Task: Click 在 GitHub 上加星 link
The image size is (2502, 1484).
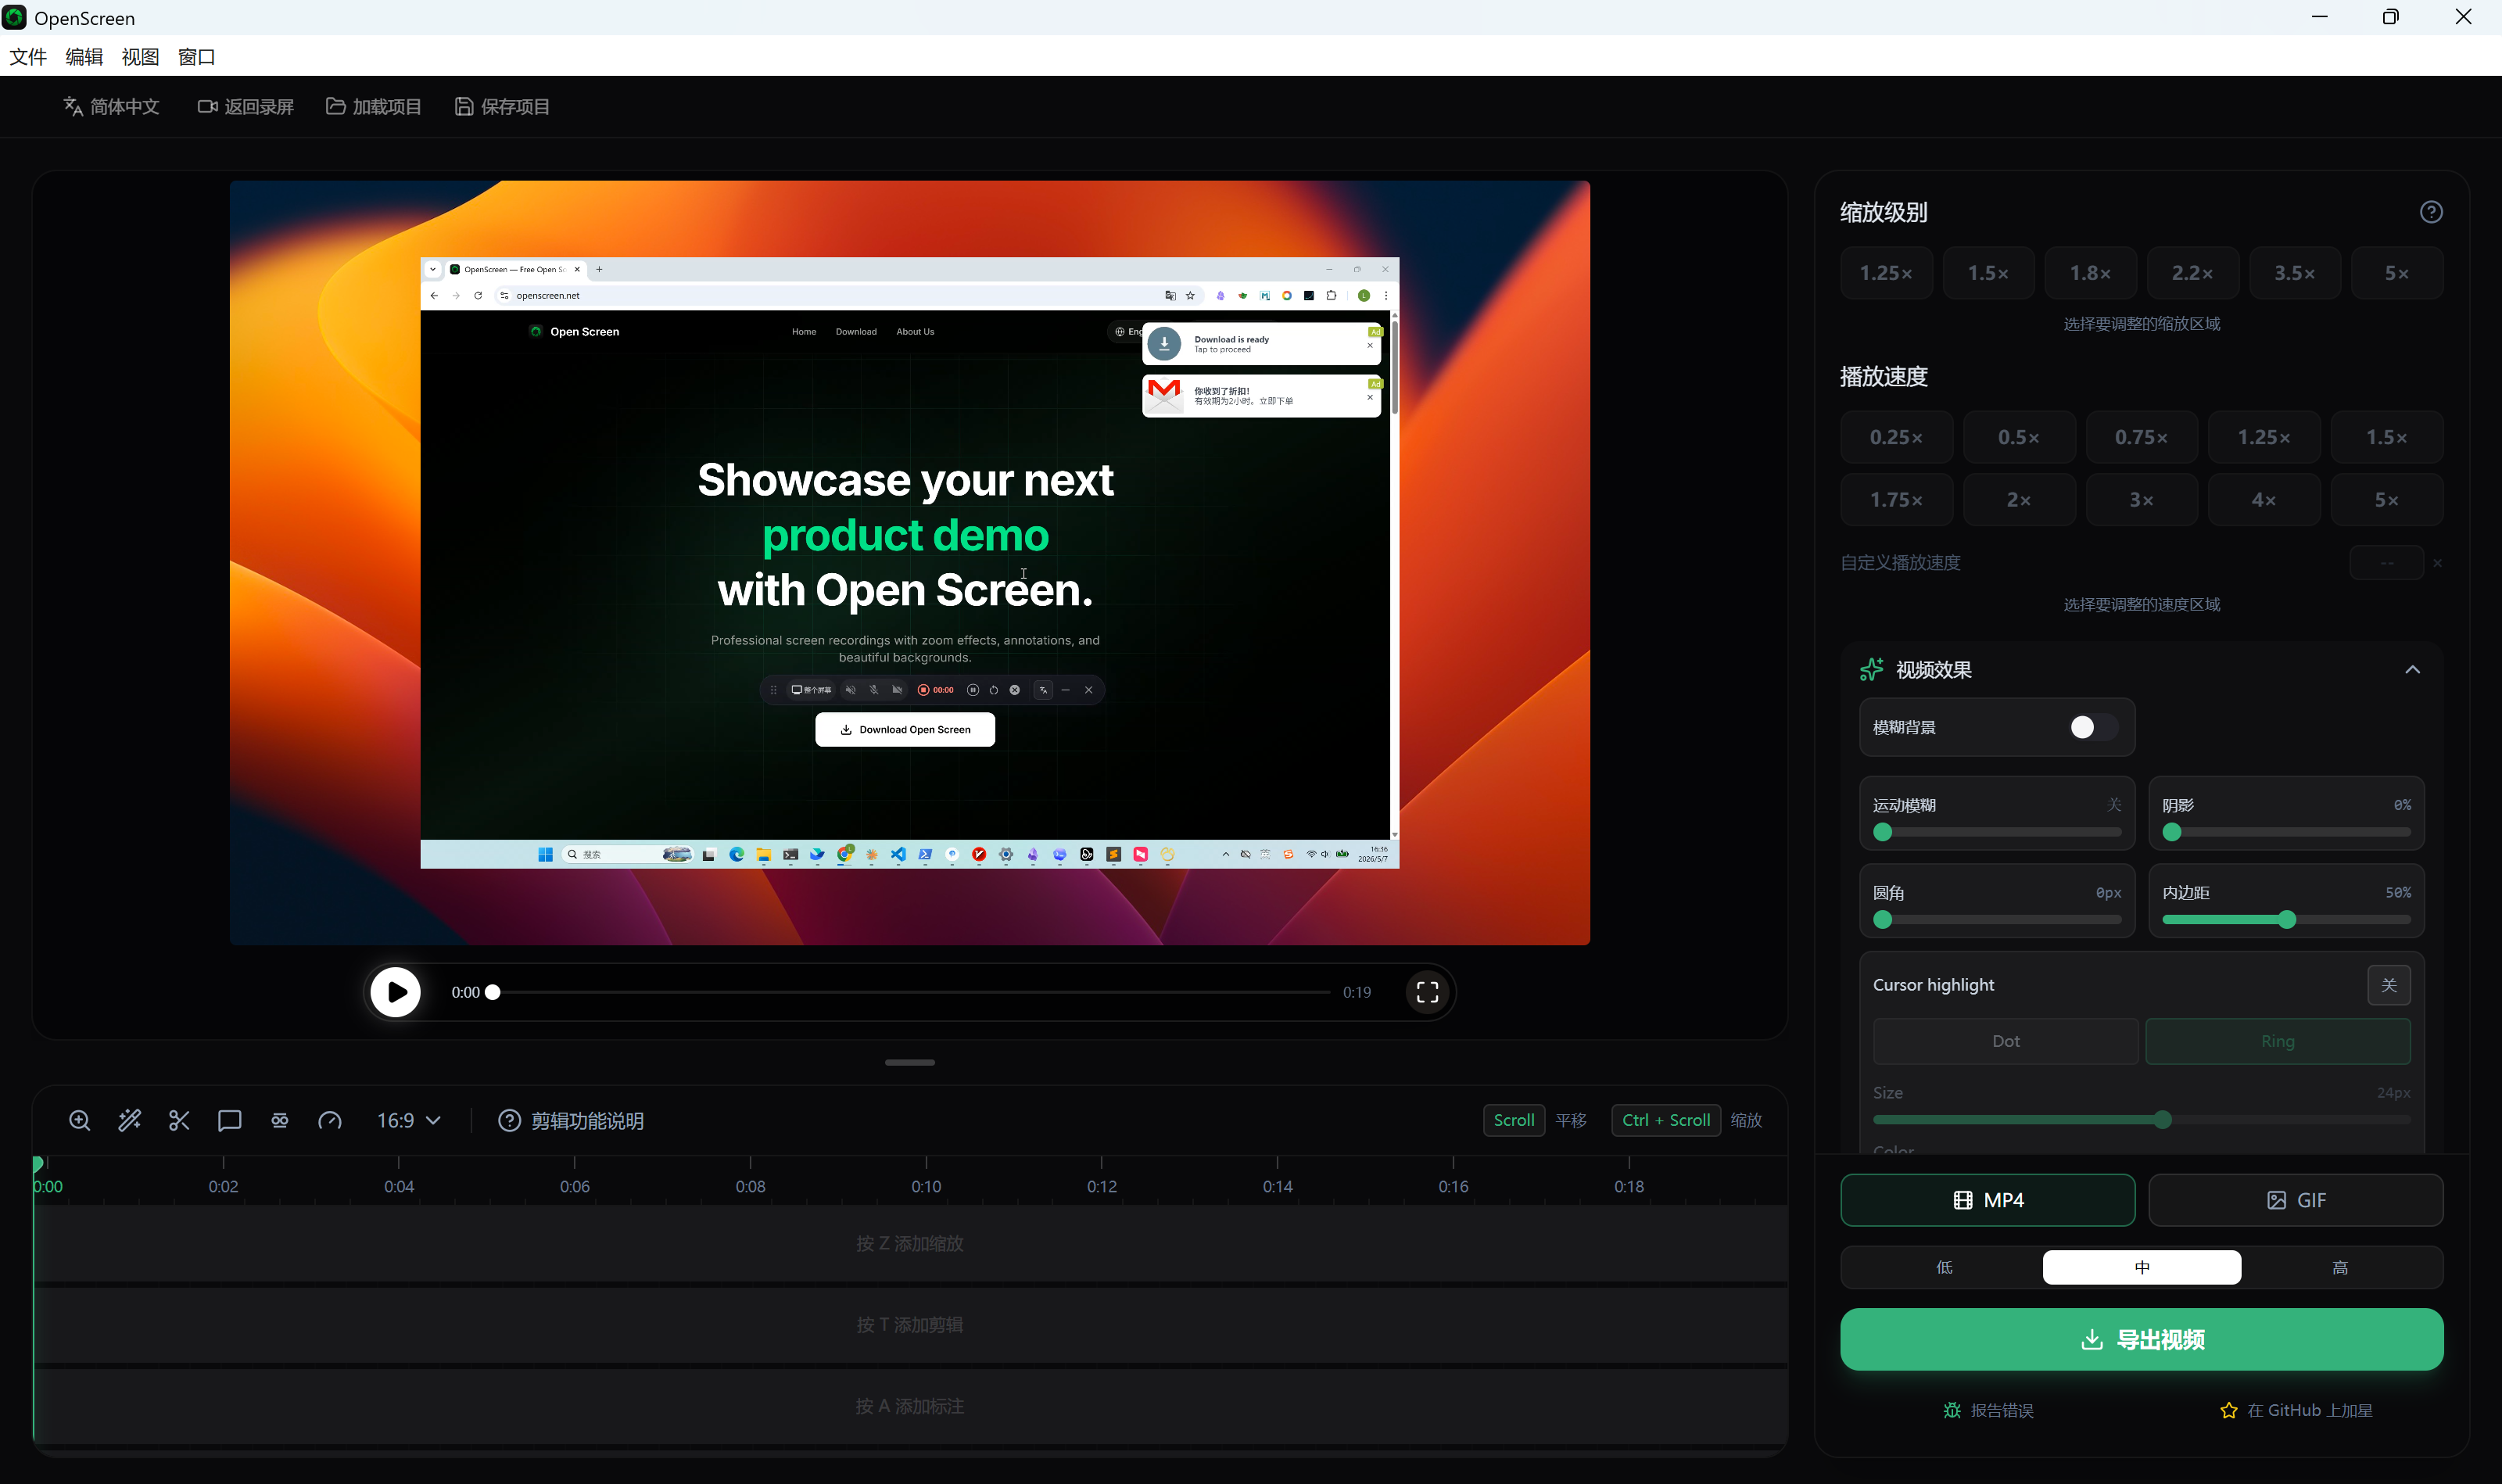Action: pos(2295,1410)
